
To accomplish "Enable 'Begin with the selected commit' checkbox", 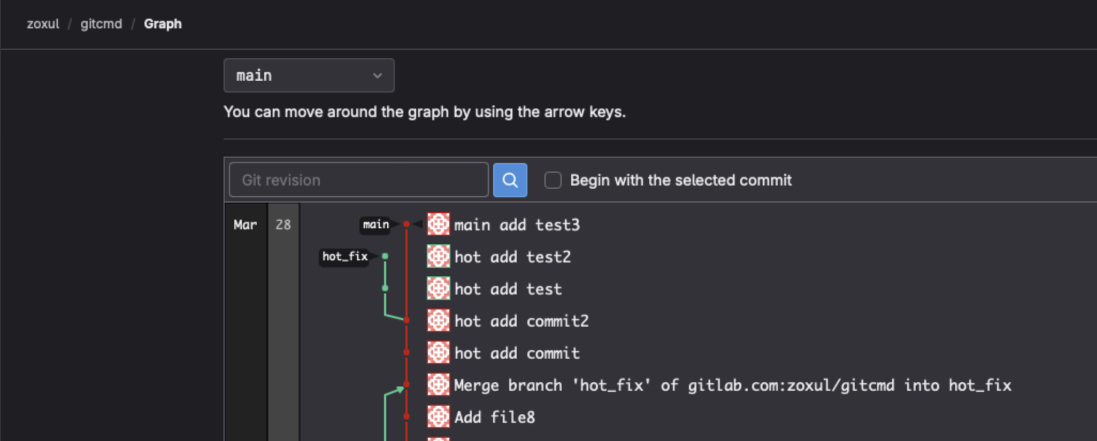I will click(553, 180).
